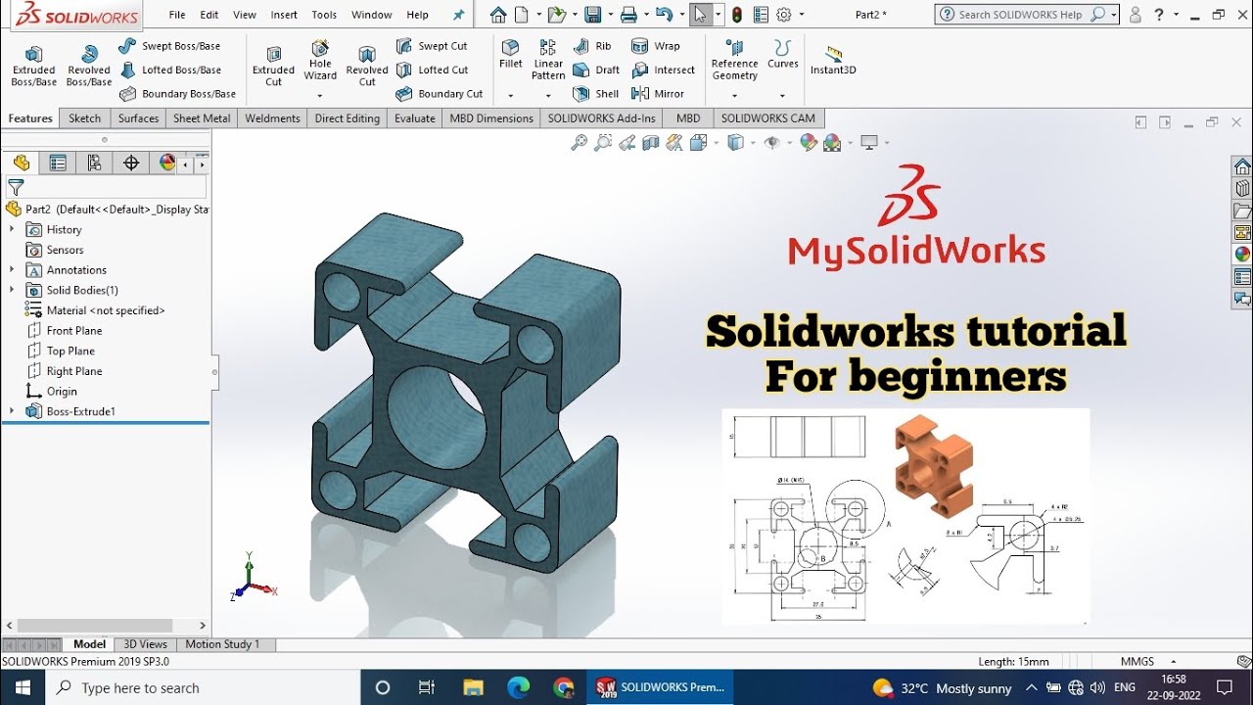Choose Swept Boss/Base feature
The height and width of the screenshot is (705, 1253).
pos(169,46)
